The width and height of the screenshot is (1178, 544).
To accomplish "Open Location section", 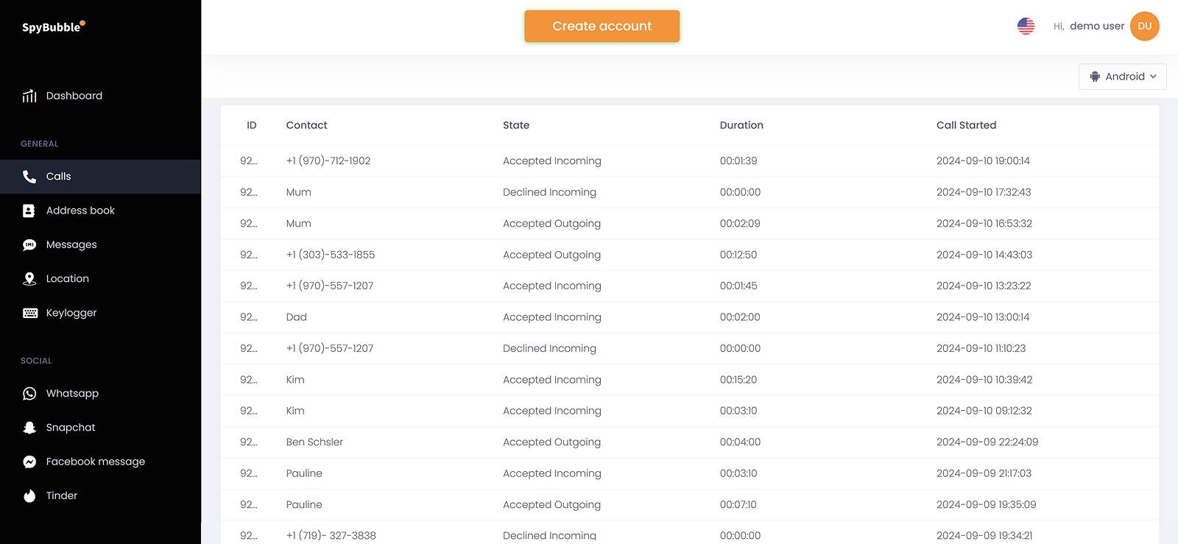I will tap(68, 279).
